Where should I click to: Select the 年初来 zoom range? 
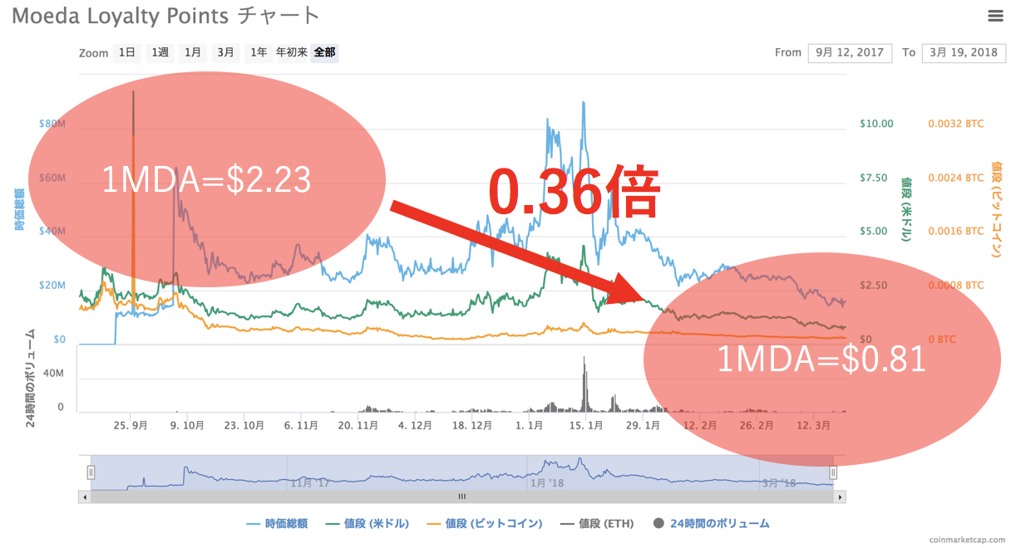coord(292,52)
